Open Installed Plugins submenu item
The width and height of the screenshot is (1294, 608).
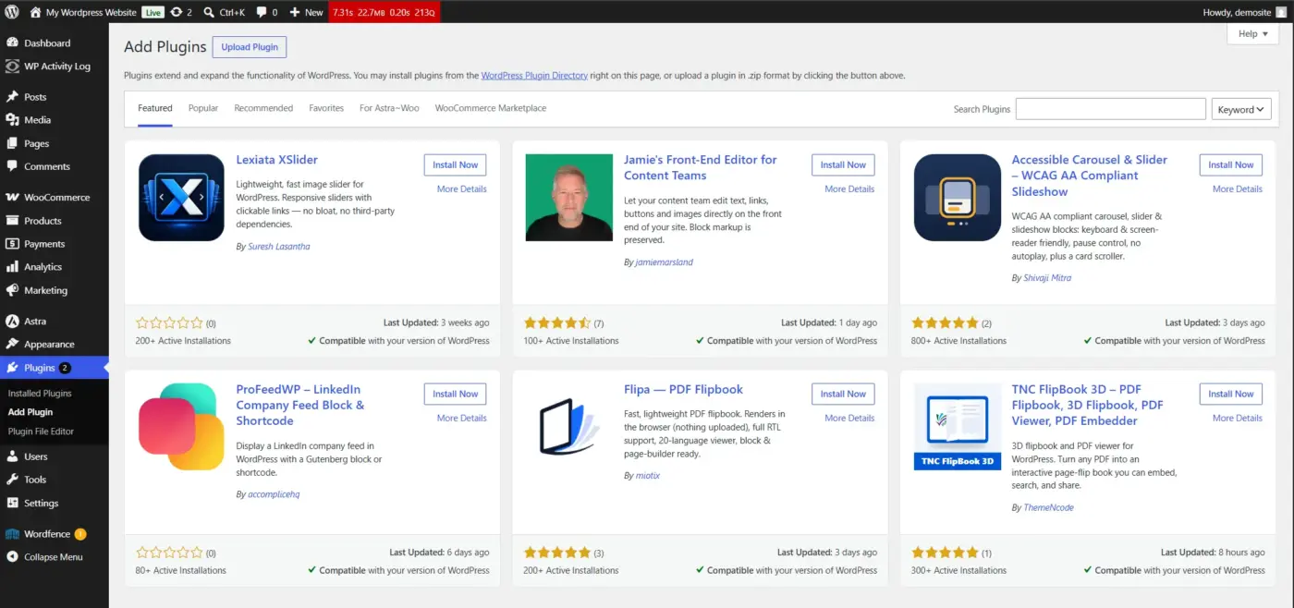(x=40, y=394)
